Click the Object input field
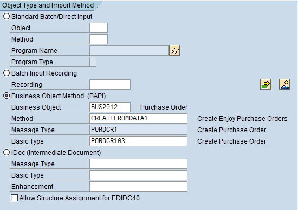 tap(99, 28)
